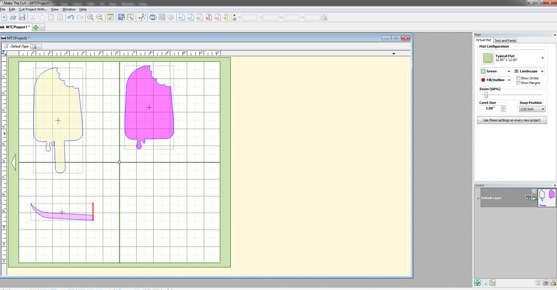Enable the Show Margins checkbox
Screen dimensions: 557x290
[519, 83]
